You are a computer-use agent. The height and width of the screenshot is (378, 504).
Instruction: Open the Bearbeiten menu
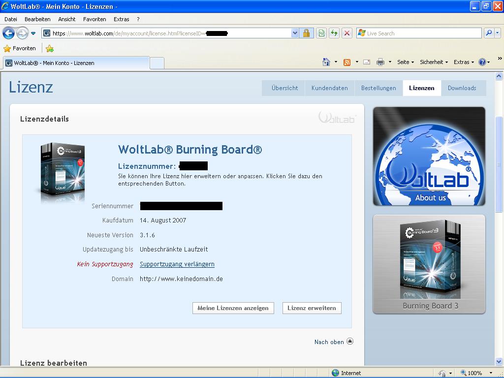point(37,19)
